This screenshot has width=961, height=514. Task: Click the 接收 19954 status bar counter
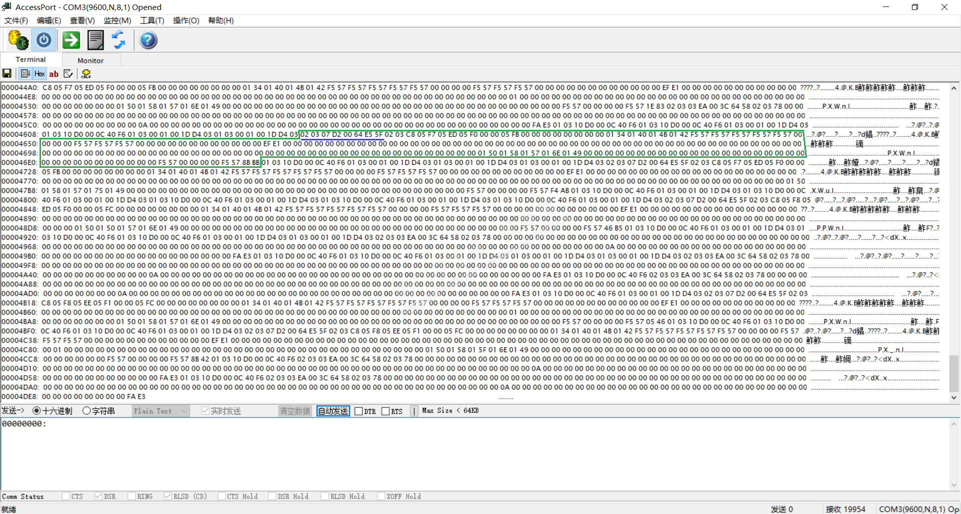click(845, 509)
